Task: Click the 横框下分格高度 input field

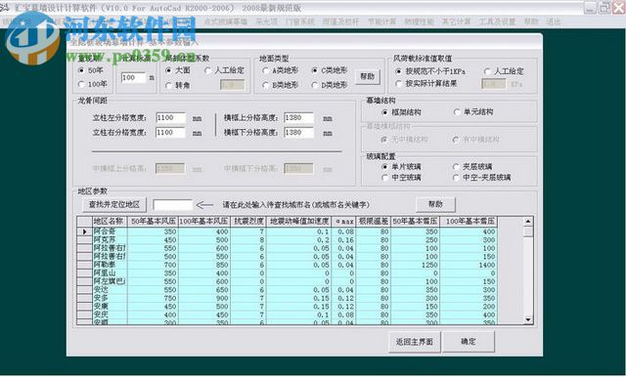Action: pos(299,132)
